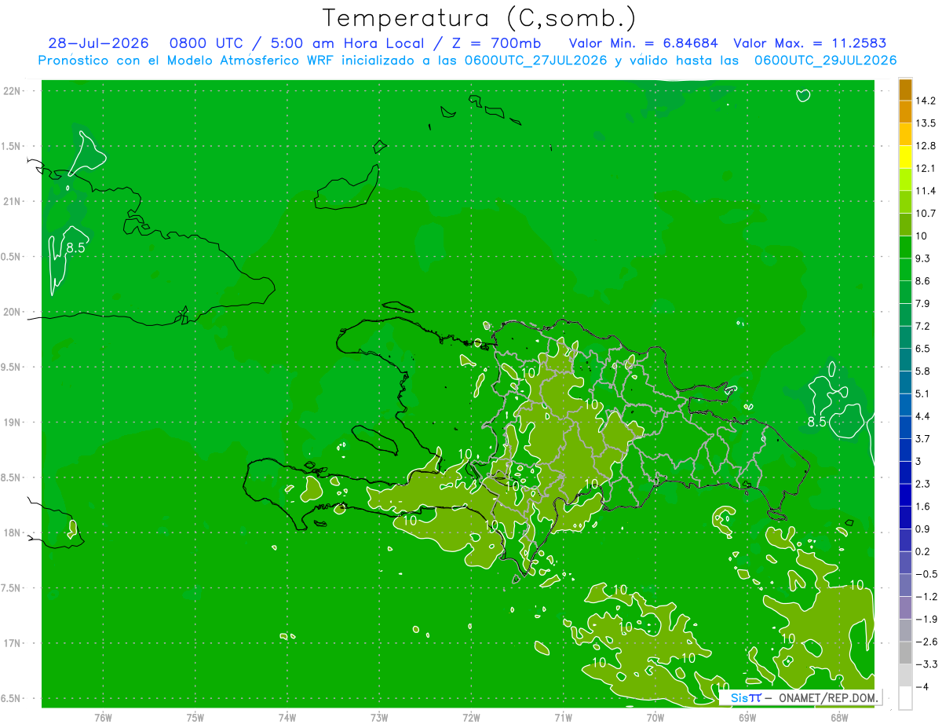942x728 pixels.
Task: Click the "0.2" colorbar label
Action: [923, 551]
